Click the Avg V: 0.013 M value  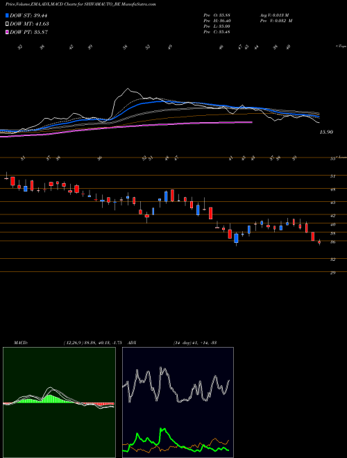point(274,15)
